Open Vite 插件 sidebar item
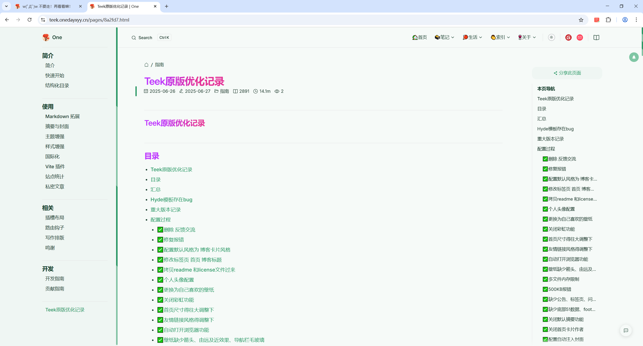643x346 pixels. coord(55,166)
